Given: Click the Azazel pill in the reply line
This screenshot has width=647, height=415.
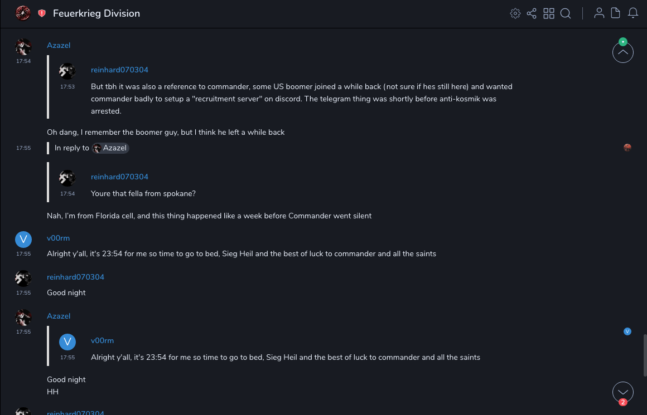Looking at the screenshot, I should [111, 148].
